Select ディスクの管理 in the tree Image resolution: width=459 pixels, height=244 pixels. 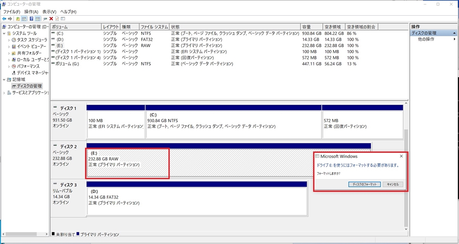tap(29, 86)
